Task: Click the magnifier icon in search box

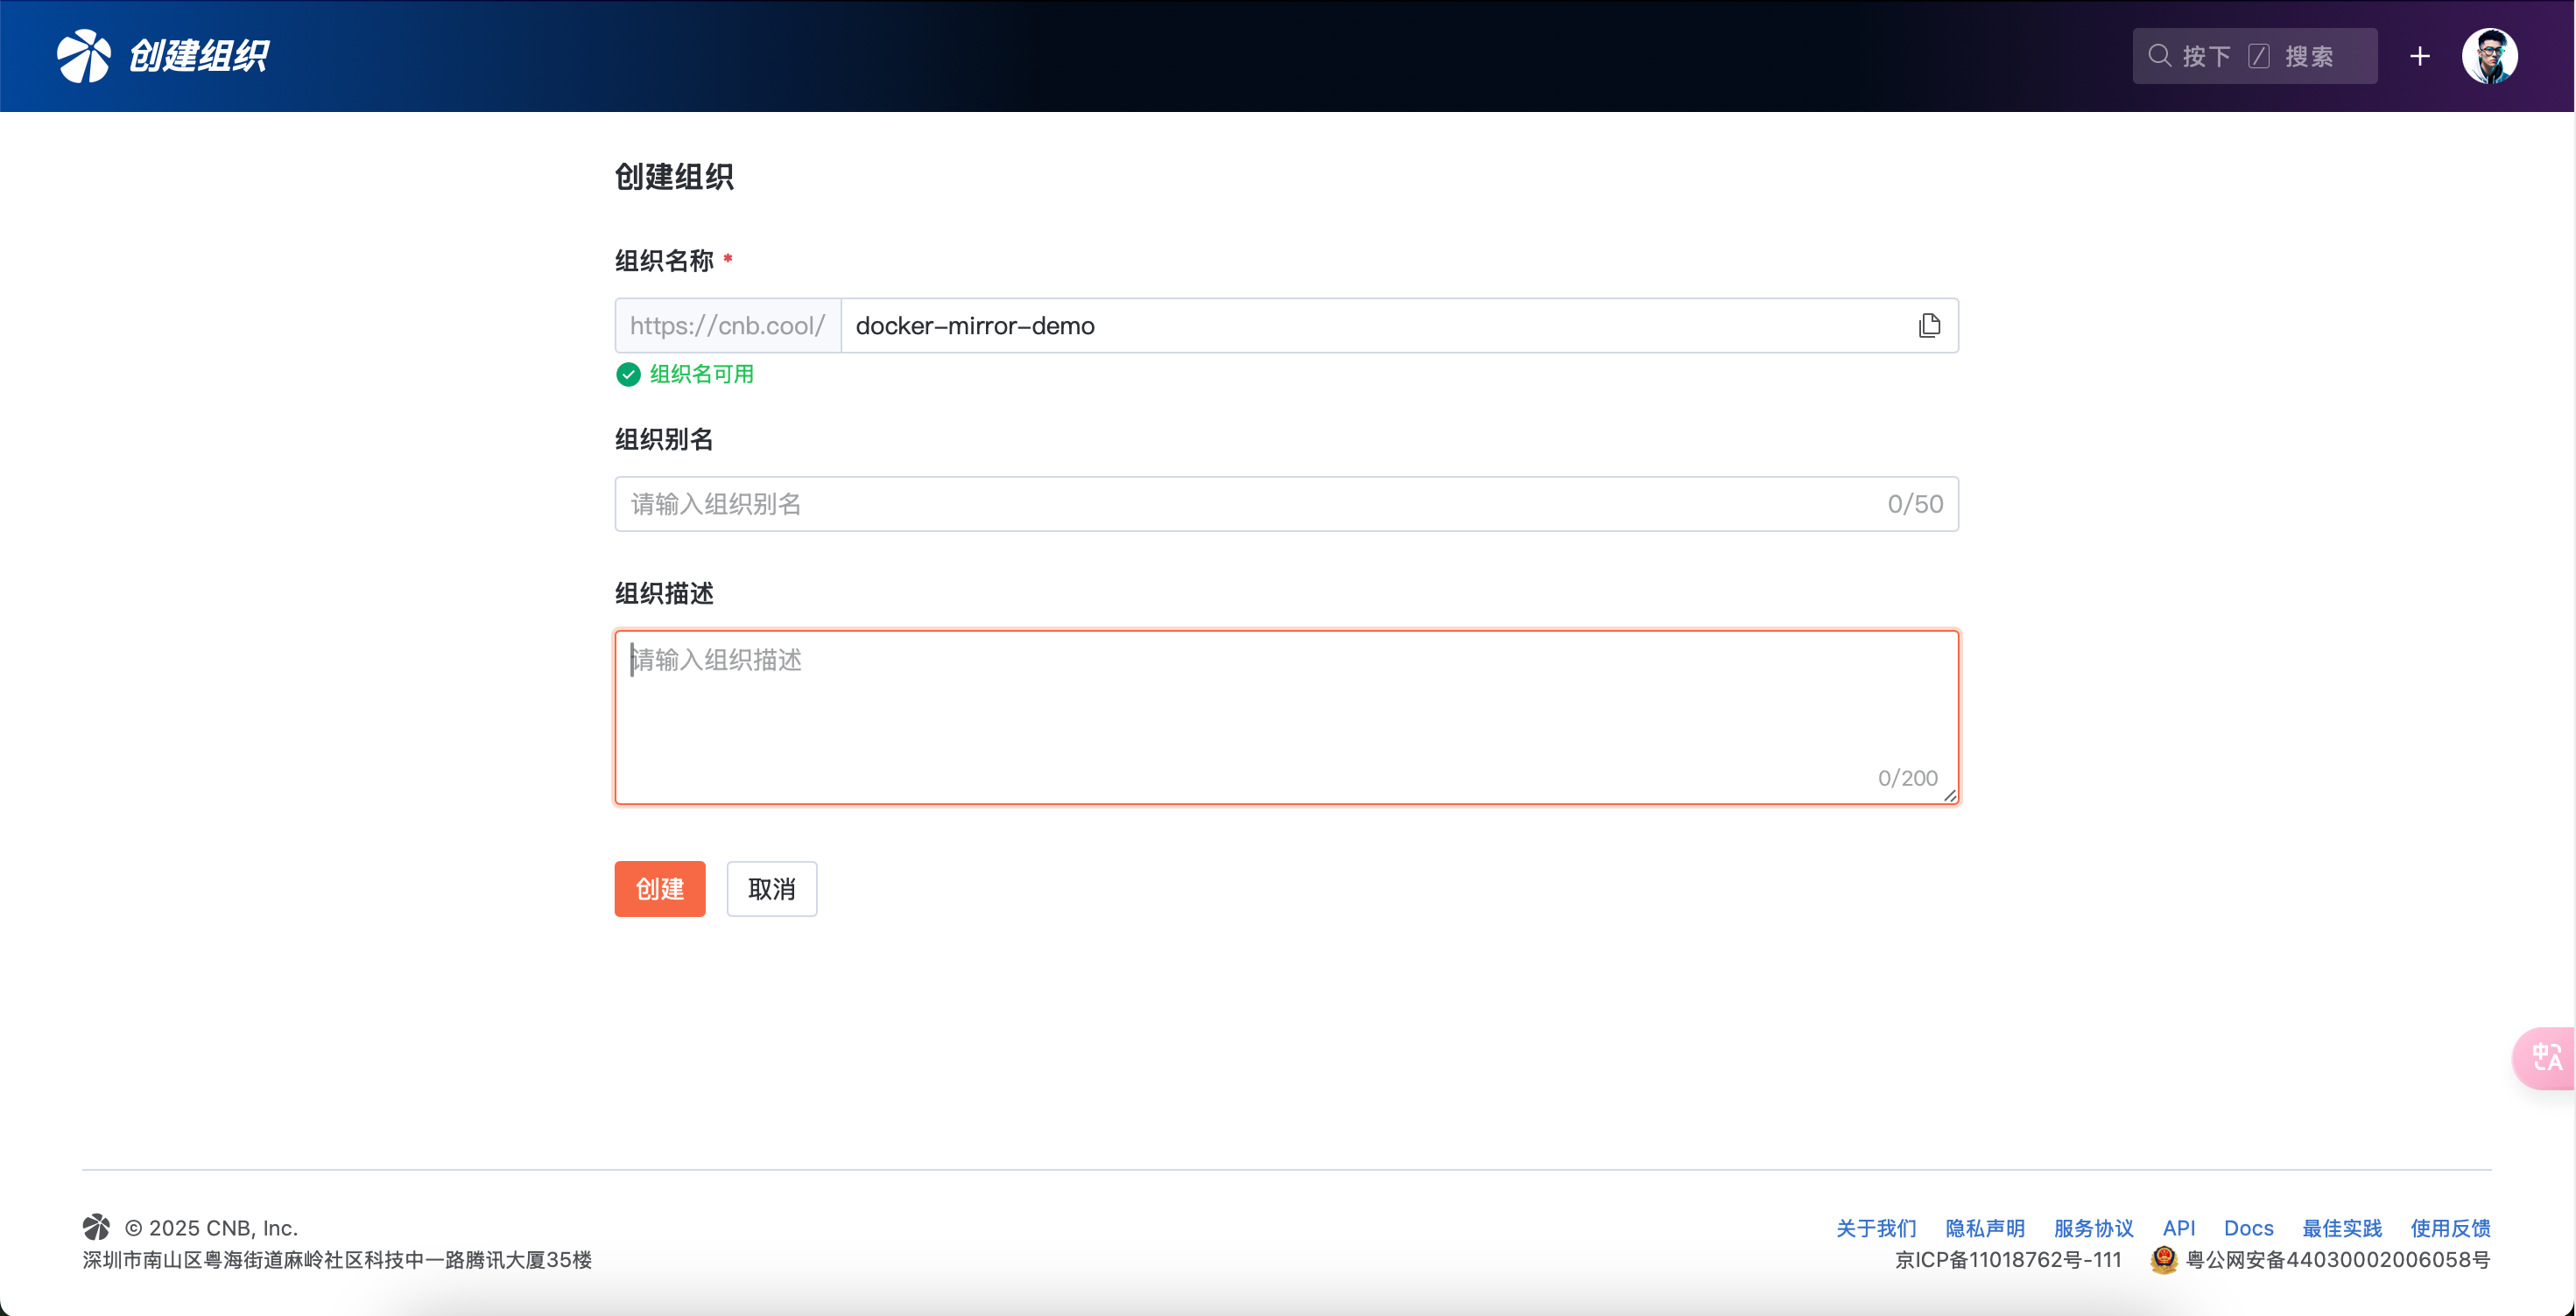Action: point(2159,56)
